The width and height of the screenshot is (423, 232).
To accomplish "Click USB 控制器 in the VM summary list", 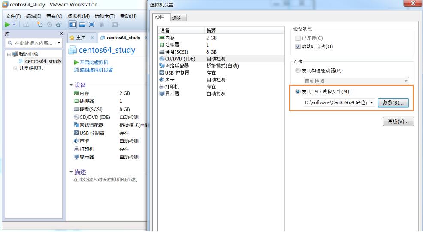I will 92,133.
